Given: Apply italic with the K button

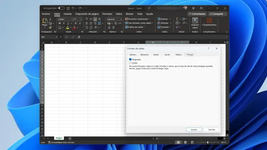Looking at the screenshot, I should click(64, 23).
